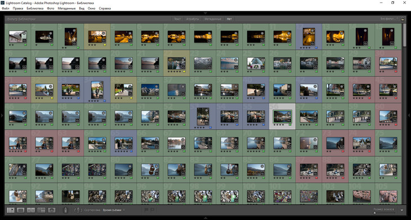Open People face view icon

52,210
